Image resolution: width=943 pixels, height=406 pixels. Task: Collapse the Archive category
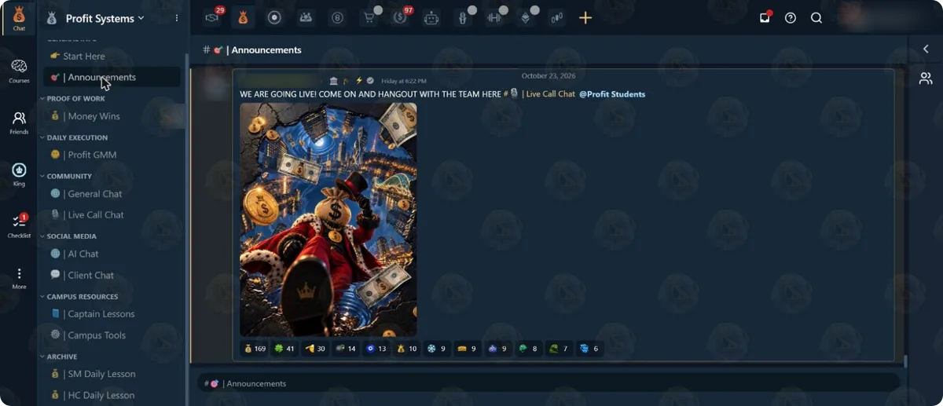click(x=59, y=357)
